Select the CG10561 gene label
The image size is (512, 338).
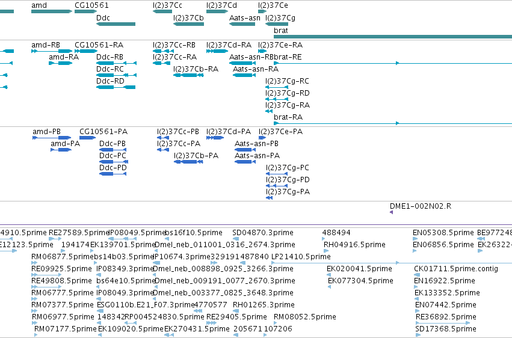[x=91, y=5]
